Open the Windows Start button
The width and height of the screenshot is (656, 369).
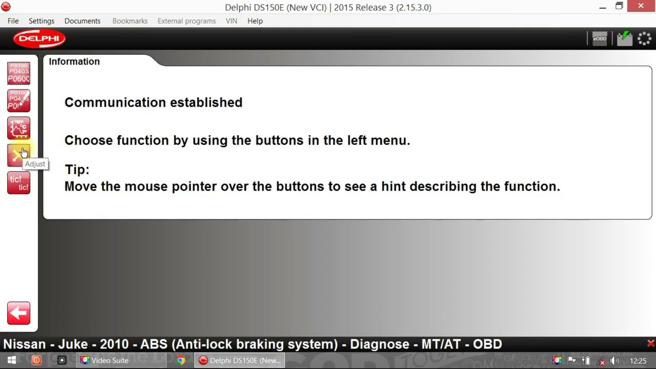tap(11, 360)
